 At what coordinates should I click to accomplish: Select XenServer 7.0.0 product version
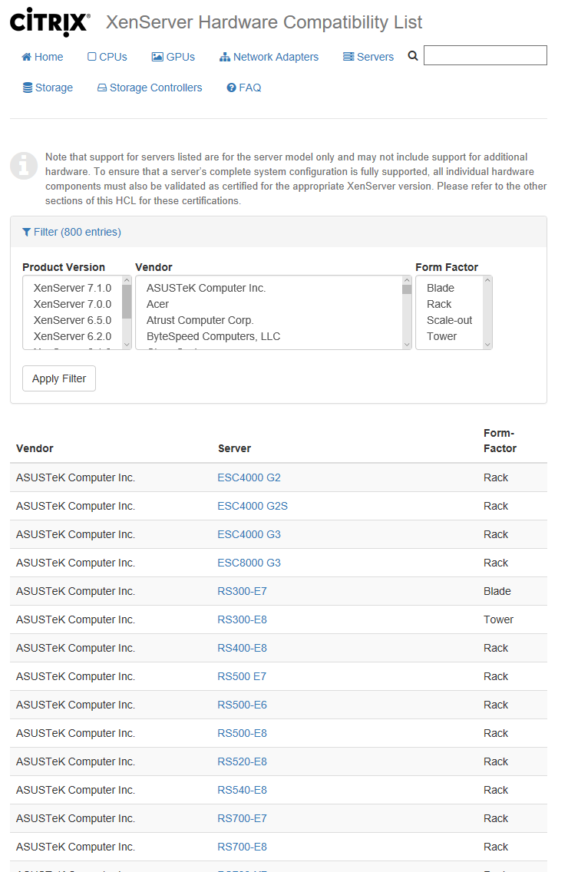[x=72, y=304]
